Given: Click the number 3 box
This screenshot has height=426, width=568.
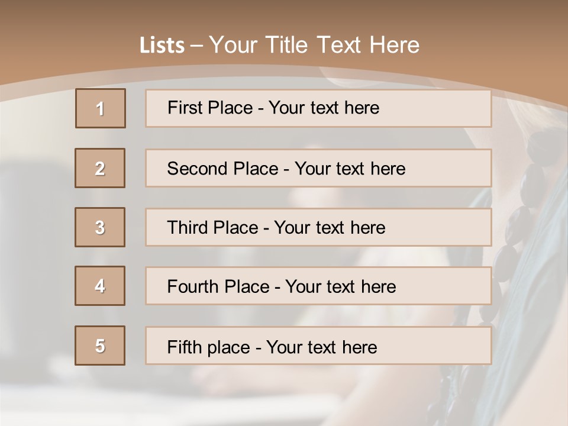Looking at the screenshot, I should click(x=100, y=227).
